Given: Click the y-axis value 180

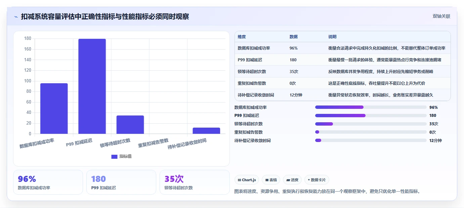Looking at the screenshot, I should (28, 39).
